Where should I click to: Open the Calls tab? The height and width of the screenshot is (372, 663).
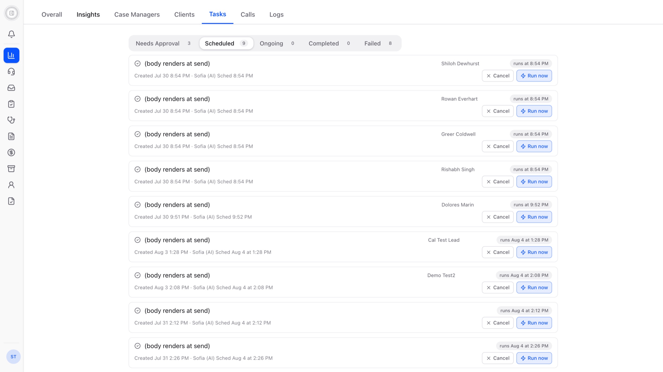pos(248,14)
